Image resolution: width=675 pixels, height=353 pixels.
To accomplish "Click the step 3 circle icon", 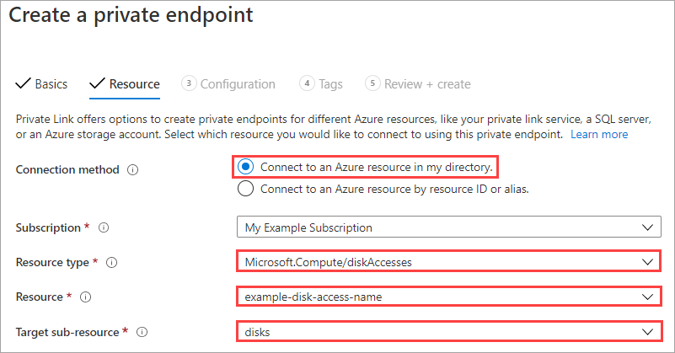I will point(190,83).
